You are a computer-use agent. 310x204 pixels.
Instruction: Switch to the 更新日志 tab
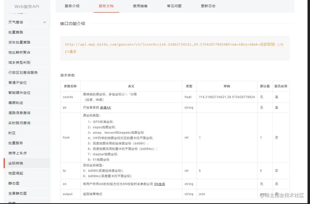tap(208, 6)
